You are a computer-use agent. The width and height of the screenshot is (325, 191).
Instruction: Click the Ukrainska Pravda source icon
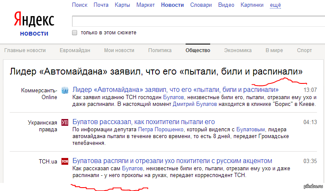(x=65, y=122)
